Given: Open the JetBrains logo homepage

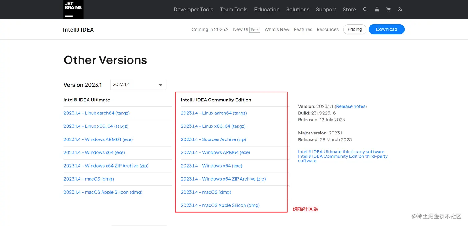Looking at the screenshot, I should 73,10.
